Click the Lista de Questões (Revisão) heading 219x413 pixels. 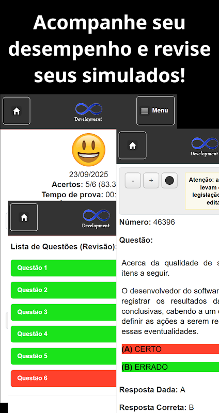pos(64,247)
